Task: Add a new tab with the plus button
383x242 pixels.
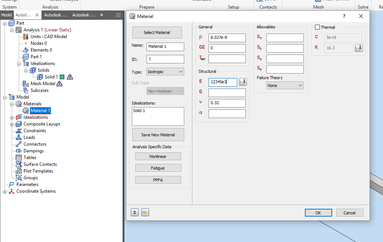Action: coord(102,15)
